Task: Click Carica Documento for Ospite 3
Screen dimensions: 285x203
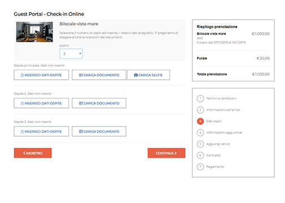Action: pos(99,132)
